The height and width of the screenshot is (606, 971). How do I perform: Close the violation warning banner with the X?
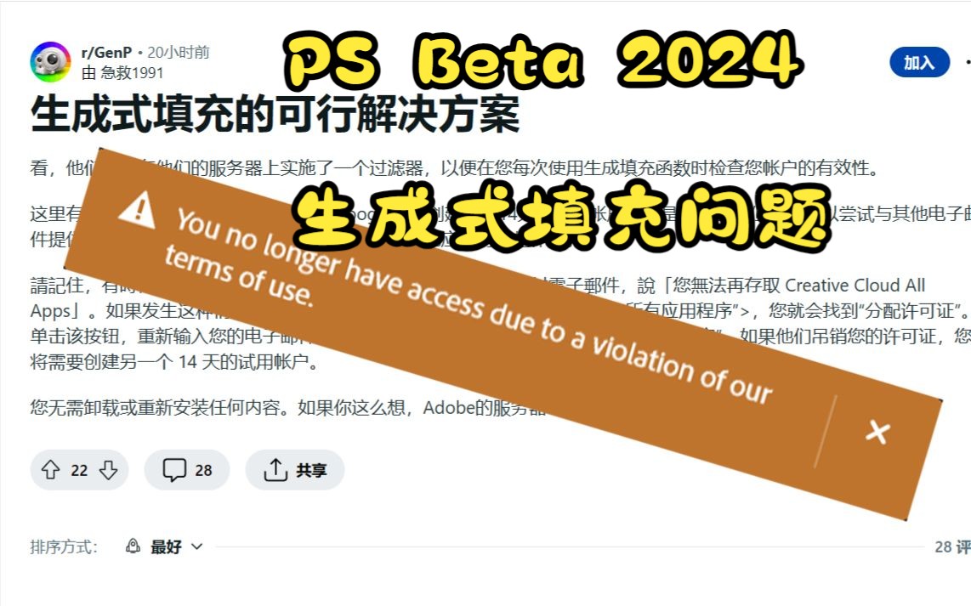tap(877, 432)
